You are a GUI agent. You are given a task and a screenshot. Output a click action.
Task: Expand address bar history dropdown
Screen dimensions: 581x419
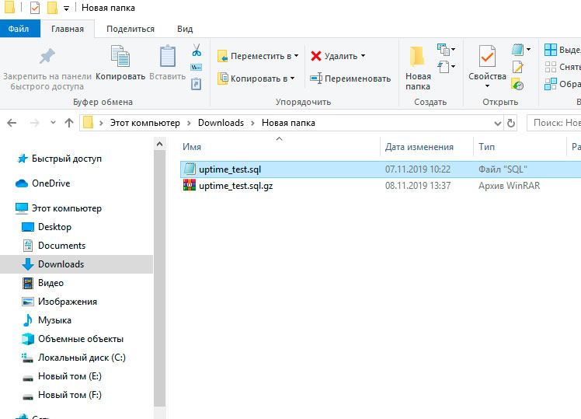pyautogui.click(x=498, y=123)
